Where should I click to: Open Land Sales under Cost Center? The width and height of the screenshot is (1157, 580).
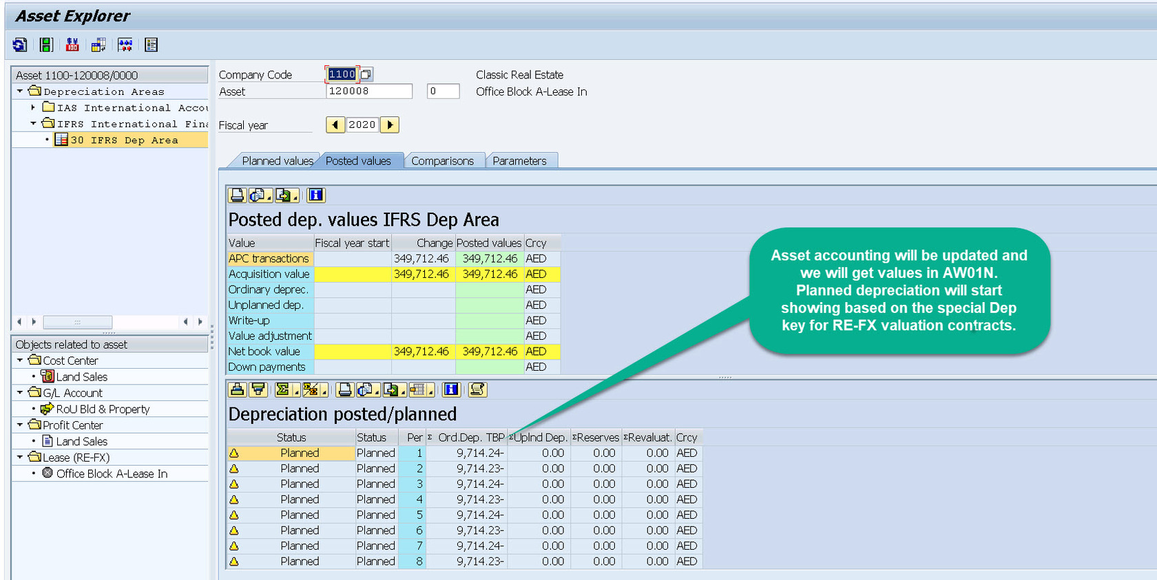81,376
